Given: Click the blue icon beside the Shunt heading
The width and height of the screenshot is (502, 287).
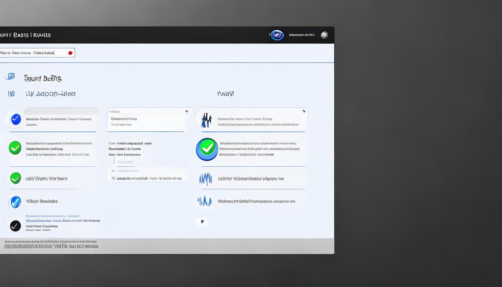Looking at the screenshot, I should tap(10, 77).
